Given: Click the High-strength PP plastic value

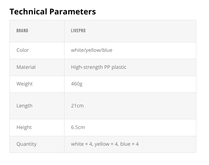Looking at the screenshot, I should click(99, 67).
